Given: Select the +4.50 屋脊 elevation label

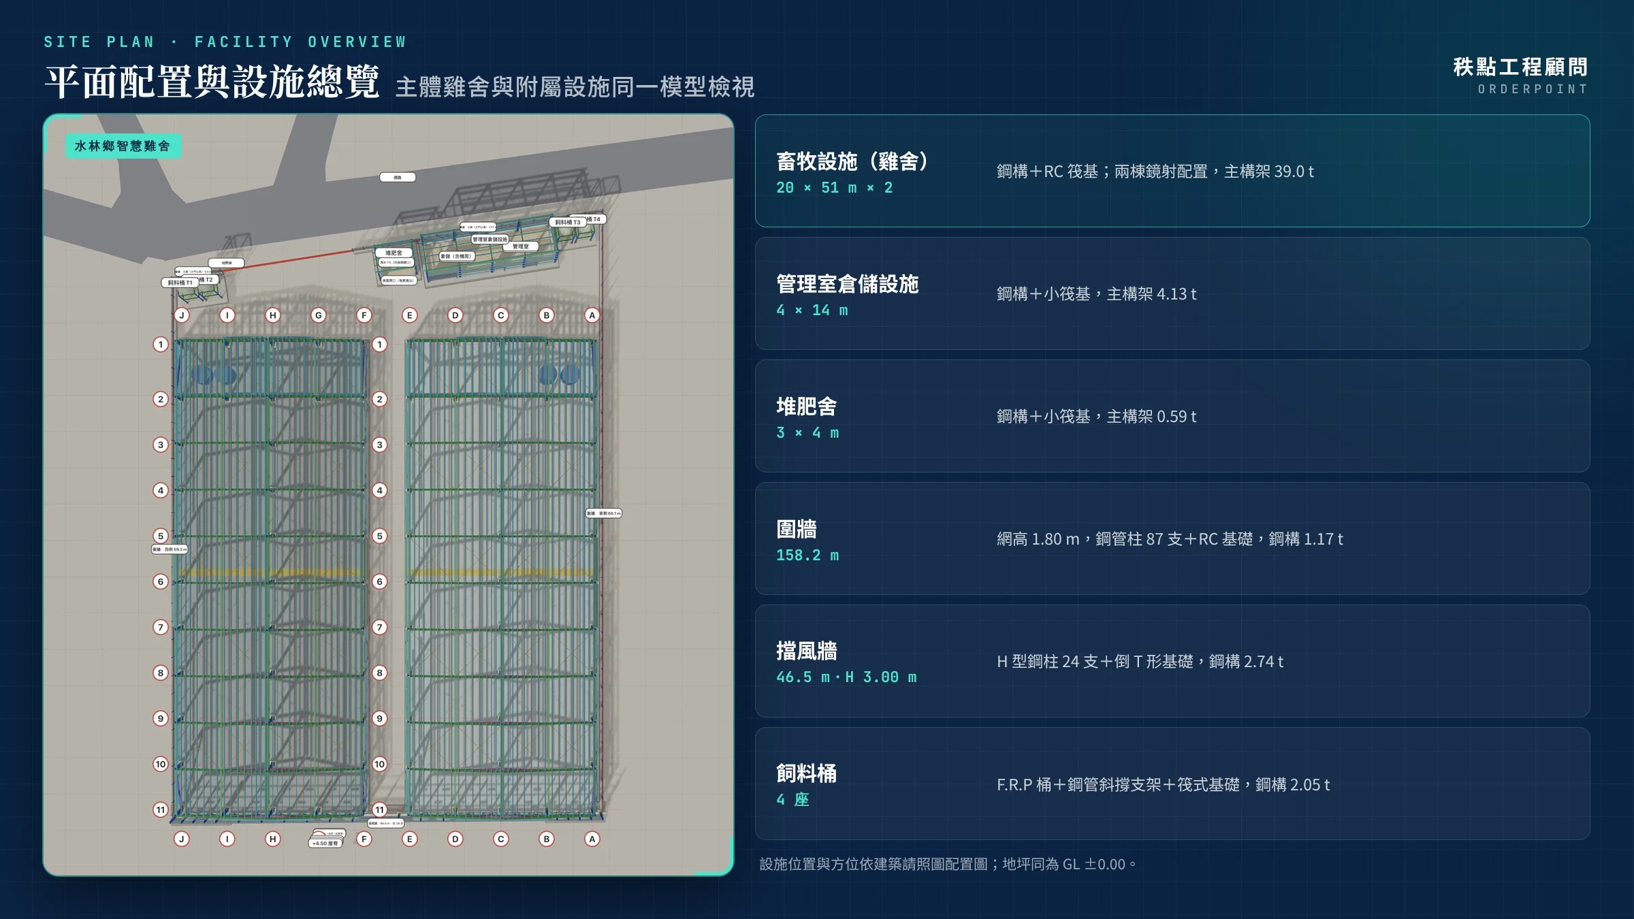Looking at the screenshot, I should click(325, 843).
